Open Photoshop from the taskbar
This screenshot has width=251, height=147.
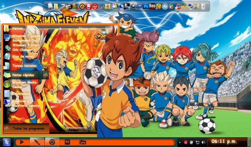coord(67,142)
